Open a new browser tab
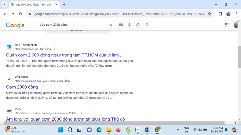241x135 pixels. 64,4
